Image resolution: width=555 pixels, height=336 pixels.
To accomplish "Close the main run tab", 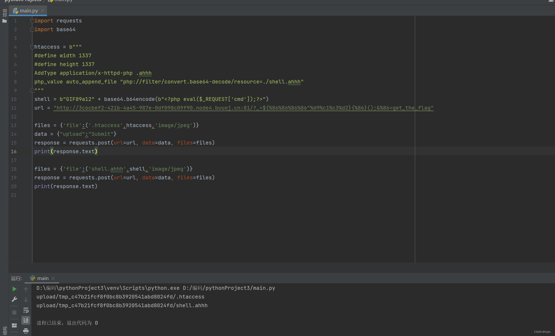I will [x=53, y=278].
